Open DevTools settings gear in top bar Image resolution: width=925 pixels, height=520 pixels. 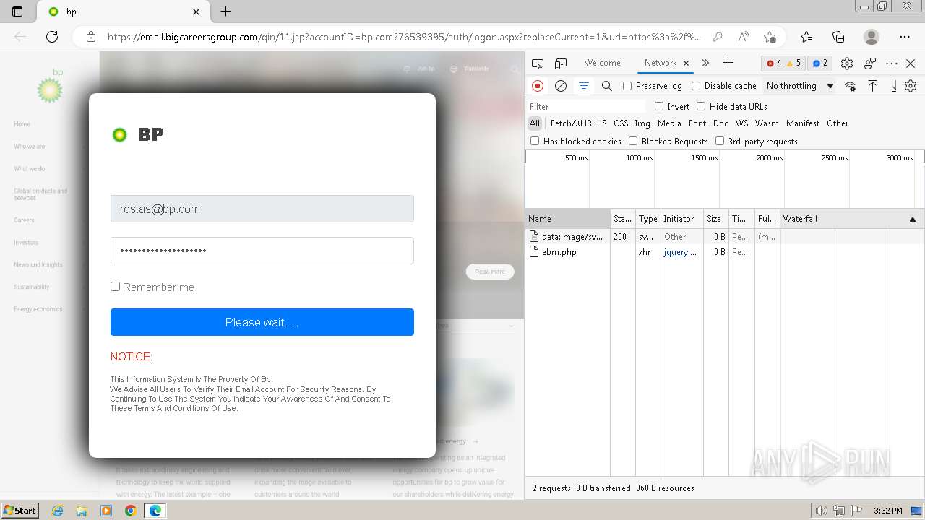pyautogui.click(x=847, y=64)
